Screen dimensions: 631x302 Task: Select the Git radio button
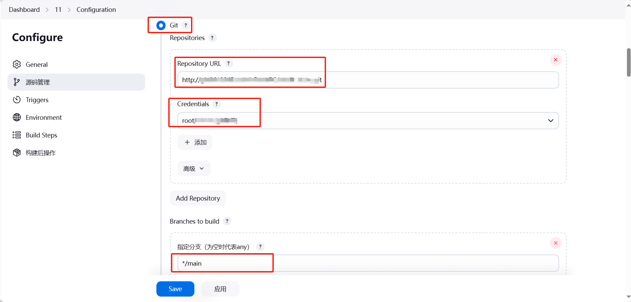(x=161, y=25)
